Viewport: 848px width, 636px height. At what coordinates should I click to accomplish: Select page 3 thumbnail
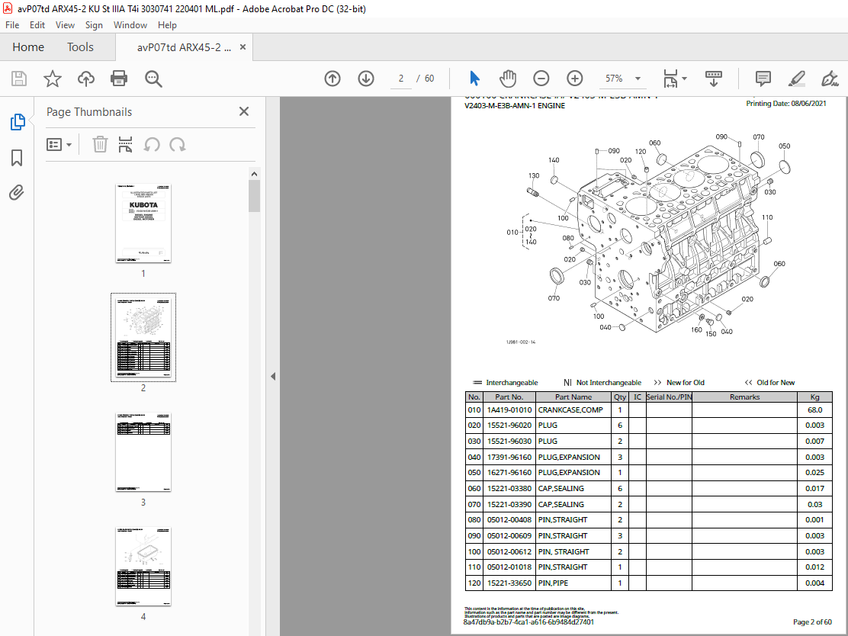coord(143,452)
